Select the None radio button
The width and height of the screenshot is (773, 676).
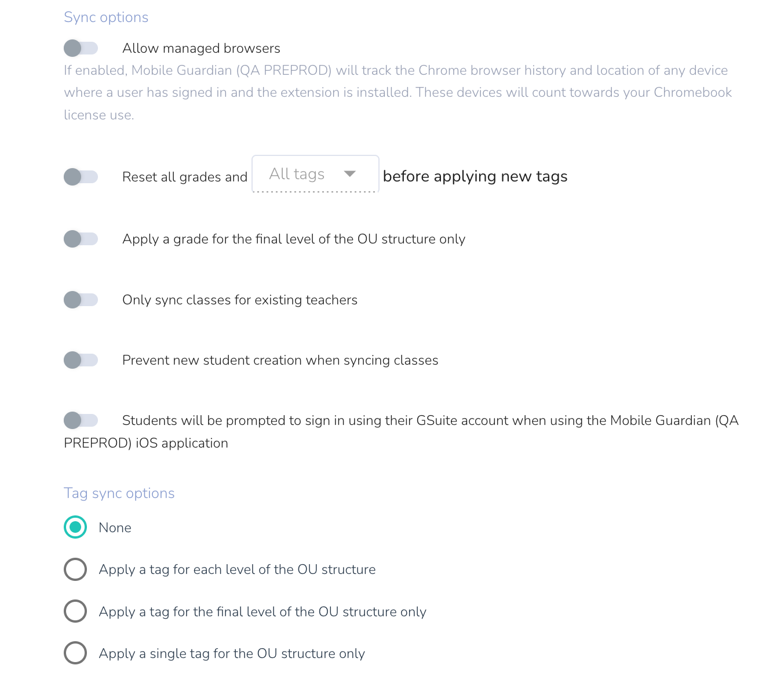75,528
